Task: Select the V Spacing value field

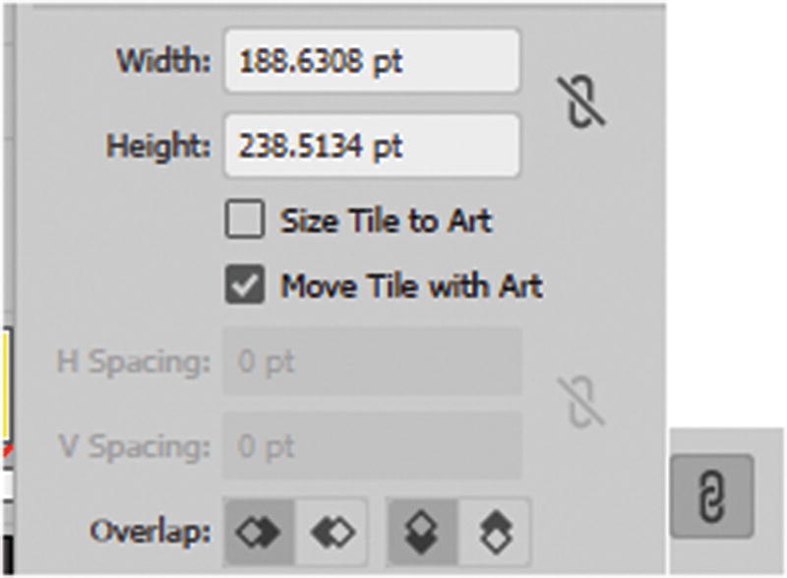Action: [372, 446]
